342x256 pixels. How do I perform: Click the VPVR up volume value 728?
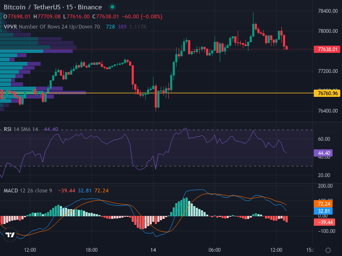(110, 27)
